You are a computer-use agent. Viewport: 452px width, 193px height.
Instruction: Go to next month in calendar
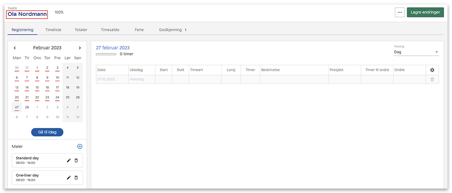click(x=80, y=48)
